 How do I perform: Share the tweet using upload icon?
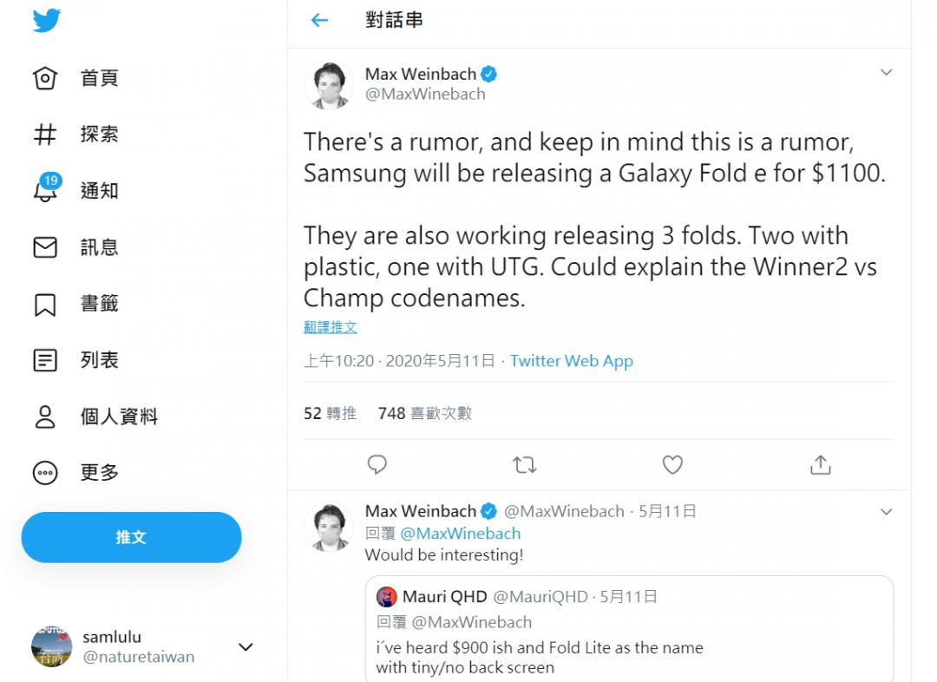pos(820,465)
